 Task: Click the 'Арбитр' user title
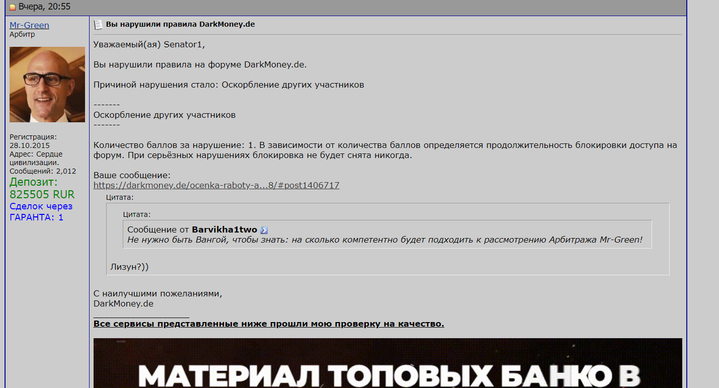tap(22, 35)
